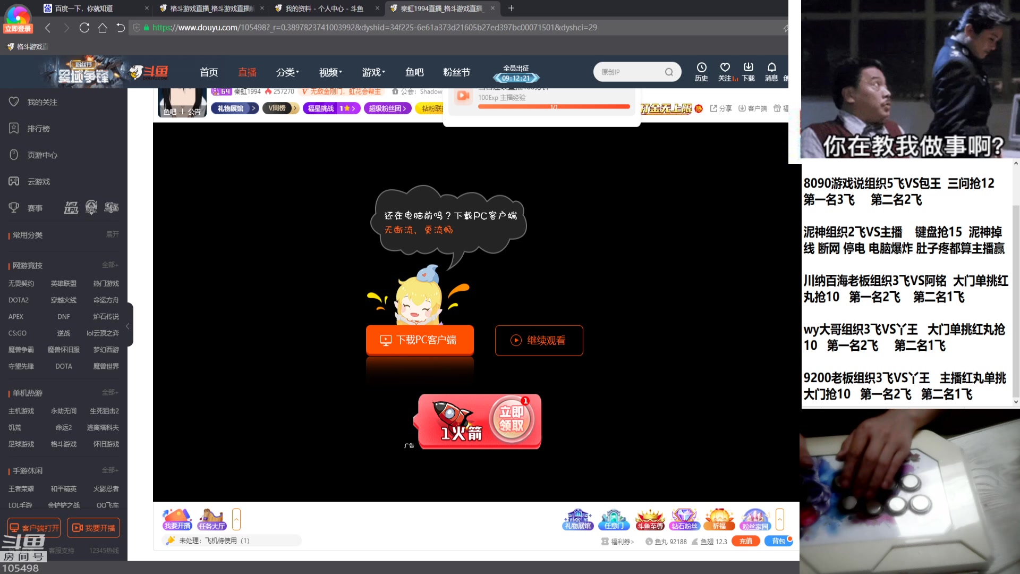This screenshot has height=574, width=1020.
Task: Click the 下载 download icon in header
Action: (x=749, y=72)
